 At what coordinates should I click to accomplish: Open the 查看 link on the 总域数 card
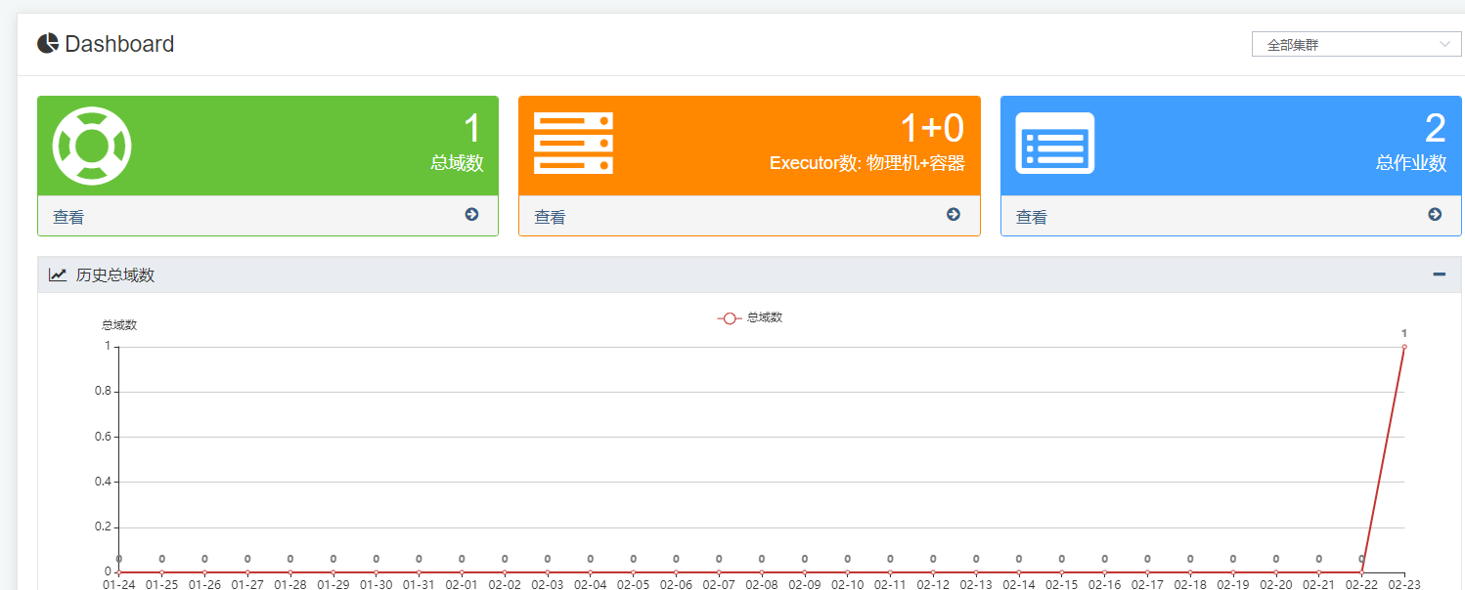tap(67, 215)
